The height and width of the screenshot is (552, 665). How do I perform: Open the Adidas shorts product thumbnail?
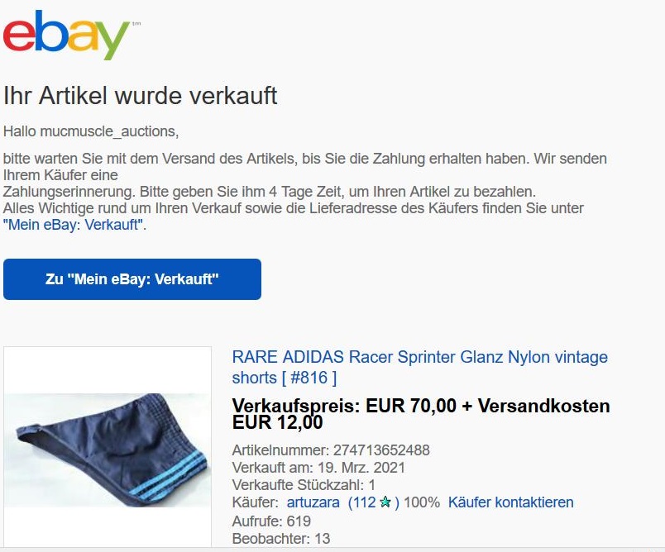(x=108, y=450)
